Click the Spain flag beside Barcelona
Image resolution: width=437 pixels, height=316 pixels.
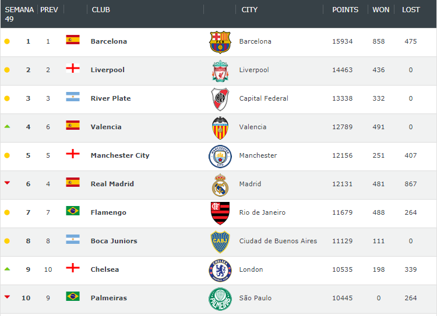click(73, 40)
